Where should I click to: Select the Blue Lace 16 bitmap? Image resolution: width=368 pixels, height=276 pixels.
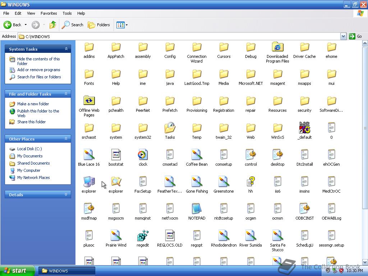point(89,155)
